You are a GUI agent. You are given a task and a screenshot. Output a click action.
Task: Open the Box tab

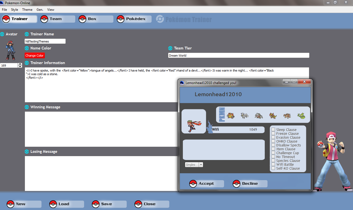96,19
